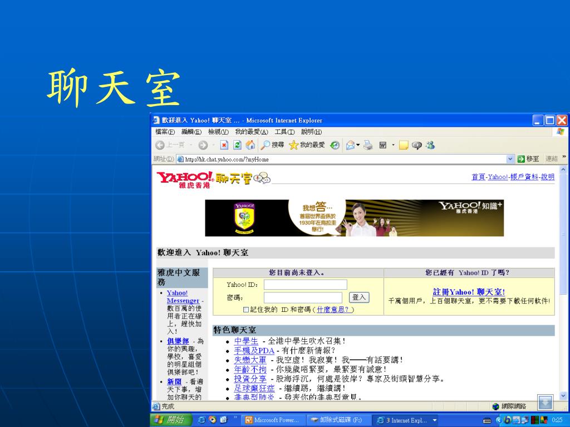This screenshot has height=427, width=570.
Task: Launch Messenger from the toolbar icon
Action: tap(430, 145)
